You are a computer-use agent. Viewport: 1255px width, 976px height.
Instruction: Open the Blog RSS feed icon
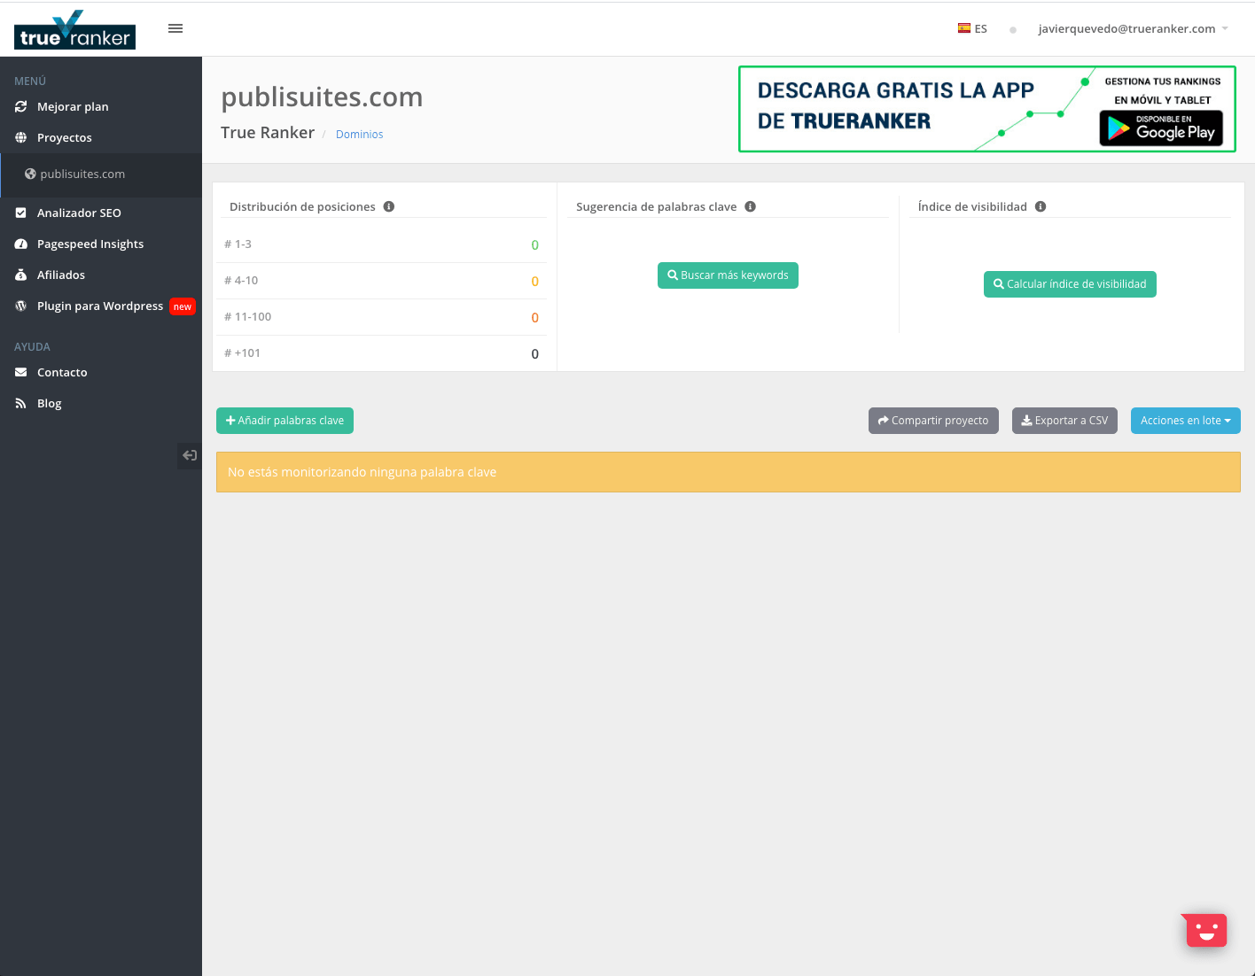point(20,403)
